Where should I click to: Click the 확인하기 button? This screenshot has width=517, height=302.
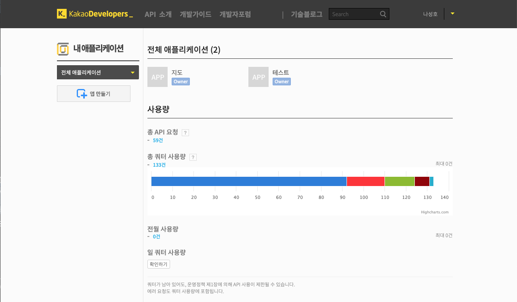click(x=159, y=264)
